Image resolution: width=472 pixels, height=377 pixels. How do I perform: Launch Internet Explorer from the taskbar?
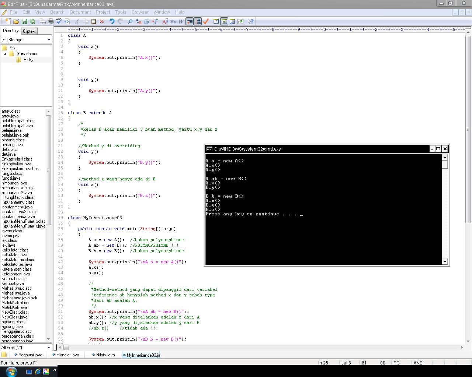(38, 371)
